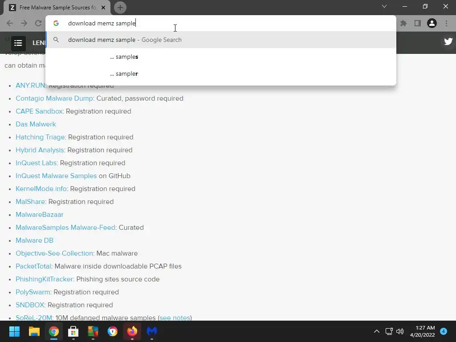This screenshot has height=342, width=456.
Task: Open Microsoft Store from taskbar
Action: pyautogui.click(x=73, y=331)
